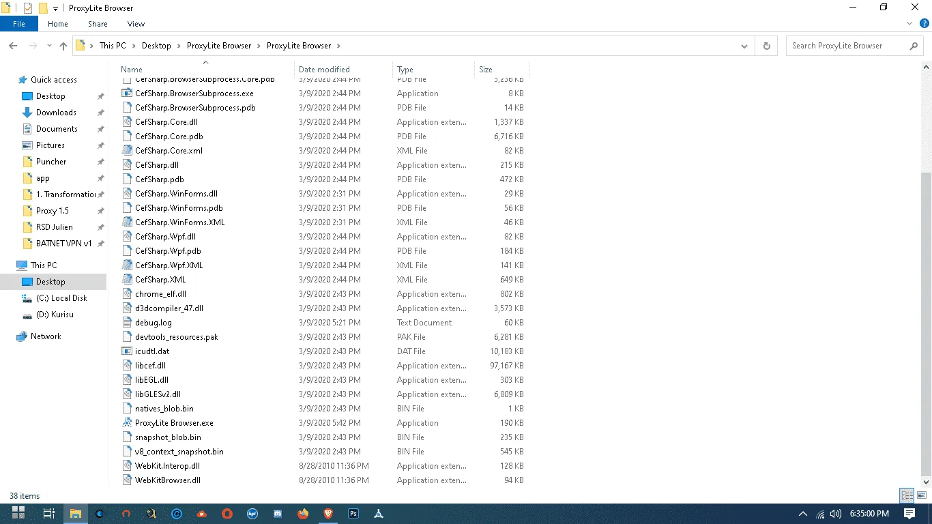Open RSD Julien folder in Quick access
Screen dimensions: 932x524
coord(55,227)
